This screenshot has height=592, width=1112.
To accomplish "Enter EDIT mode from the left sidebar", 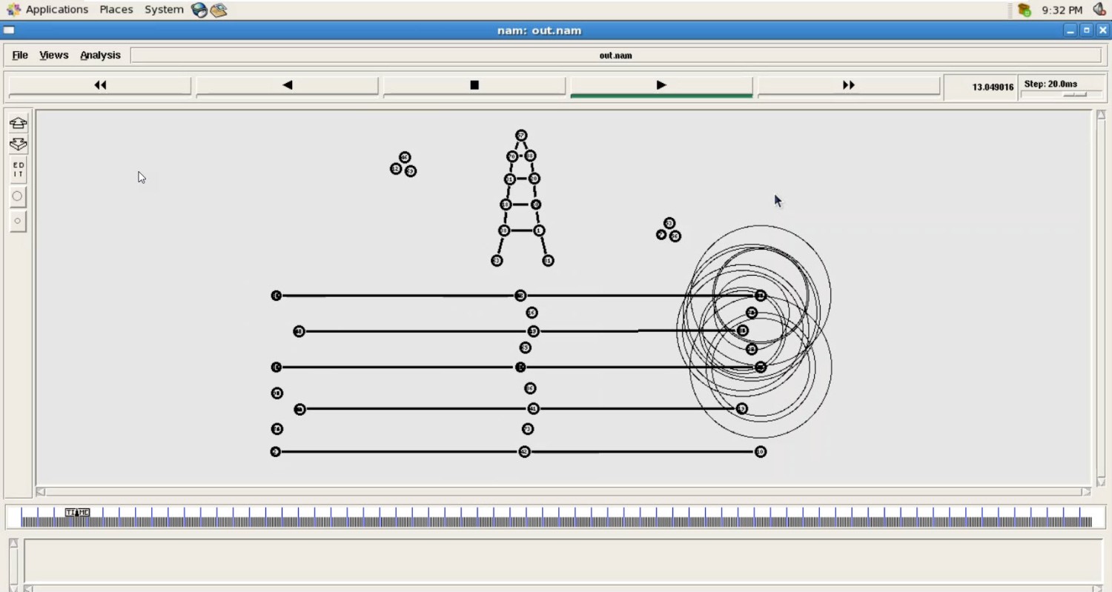I will tap(18, 169).
